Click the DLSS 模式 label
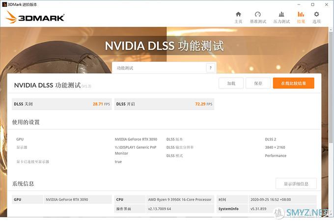Viewport: 334px width, 222px height. 174,156
